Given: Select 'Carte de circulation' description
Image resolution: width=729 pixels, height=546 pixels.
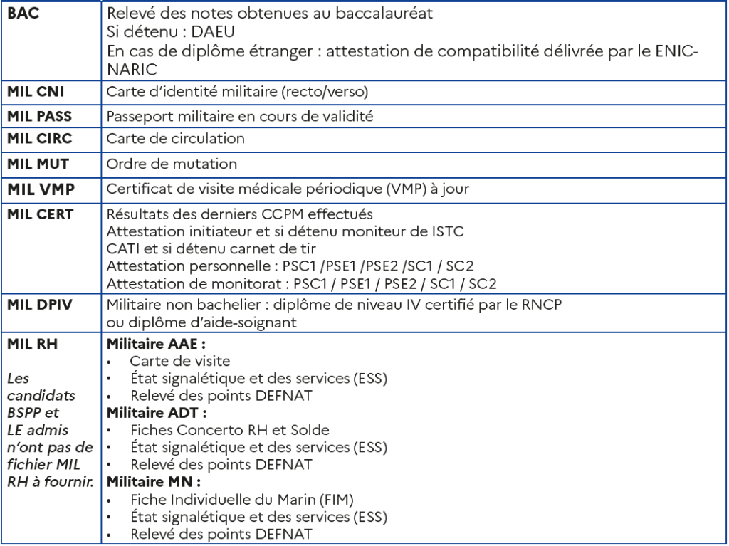Looking at the screenshot, I should tap(175, 139).
